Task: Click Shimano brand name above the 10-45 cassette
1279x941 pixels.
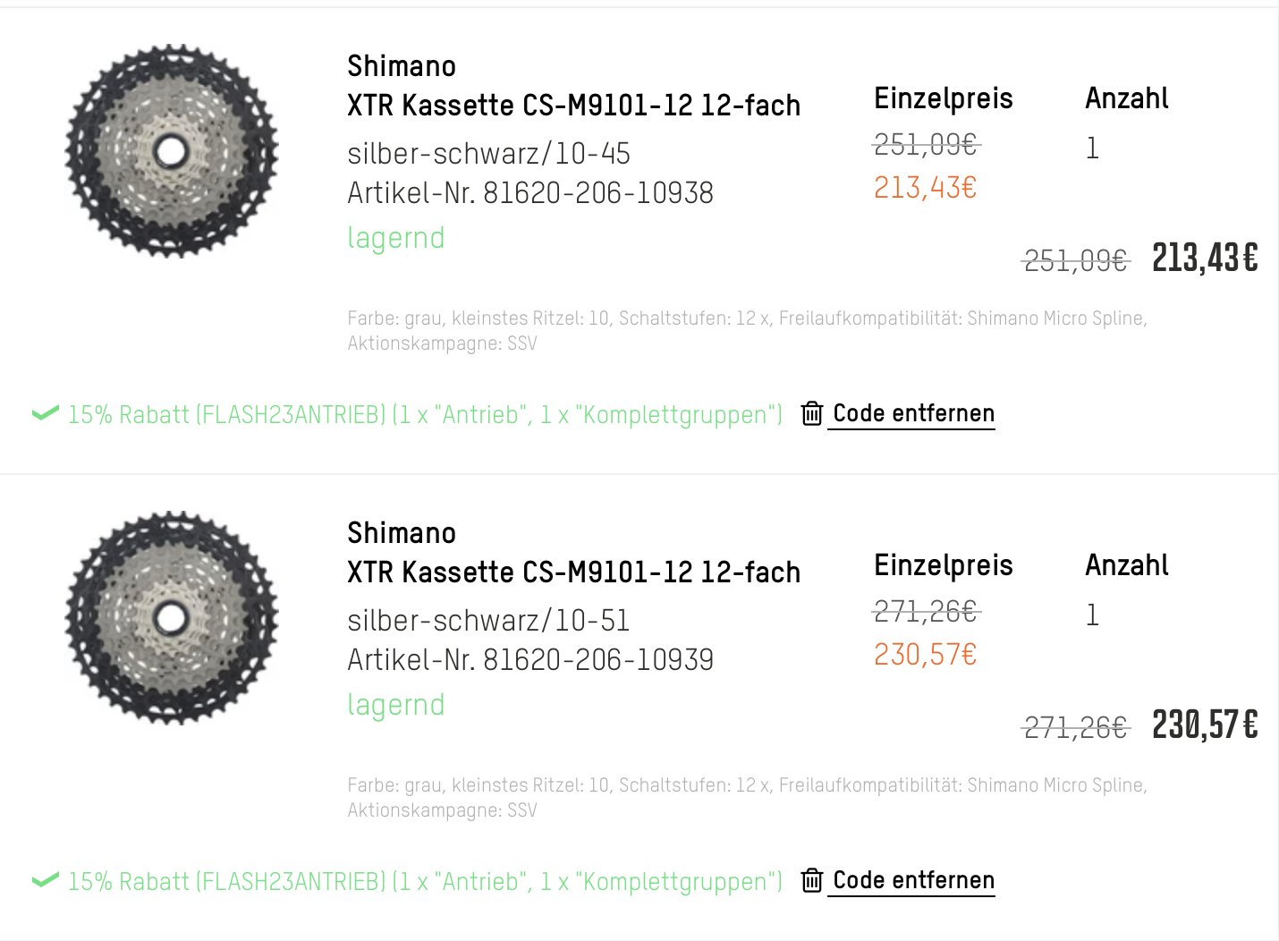Action: [402, 66]
